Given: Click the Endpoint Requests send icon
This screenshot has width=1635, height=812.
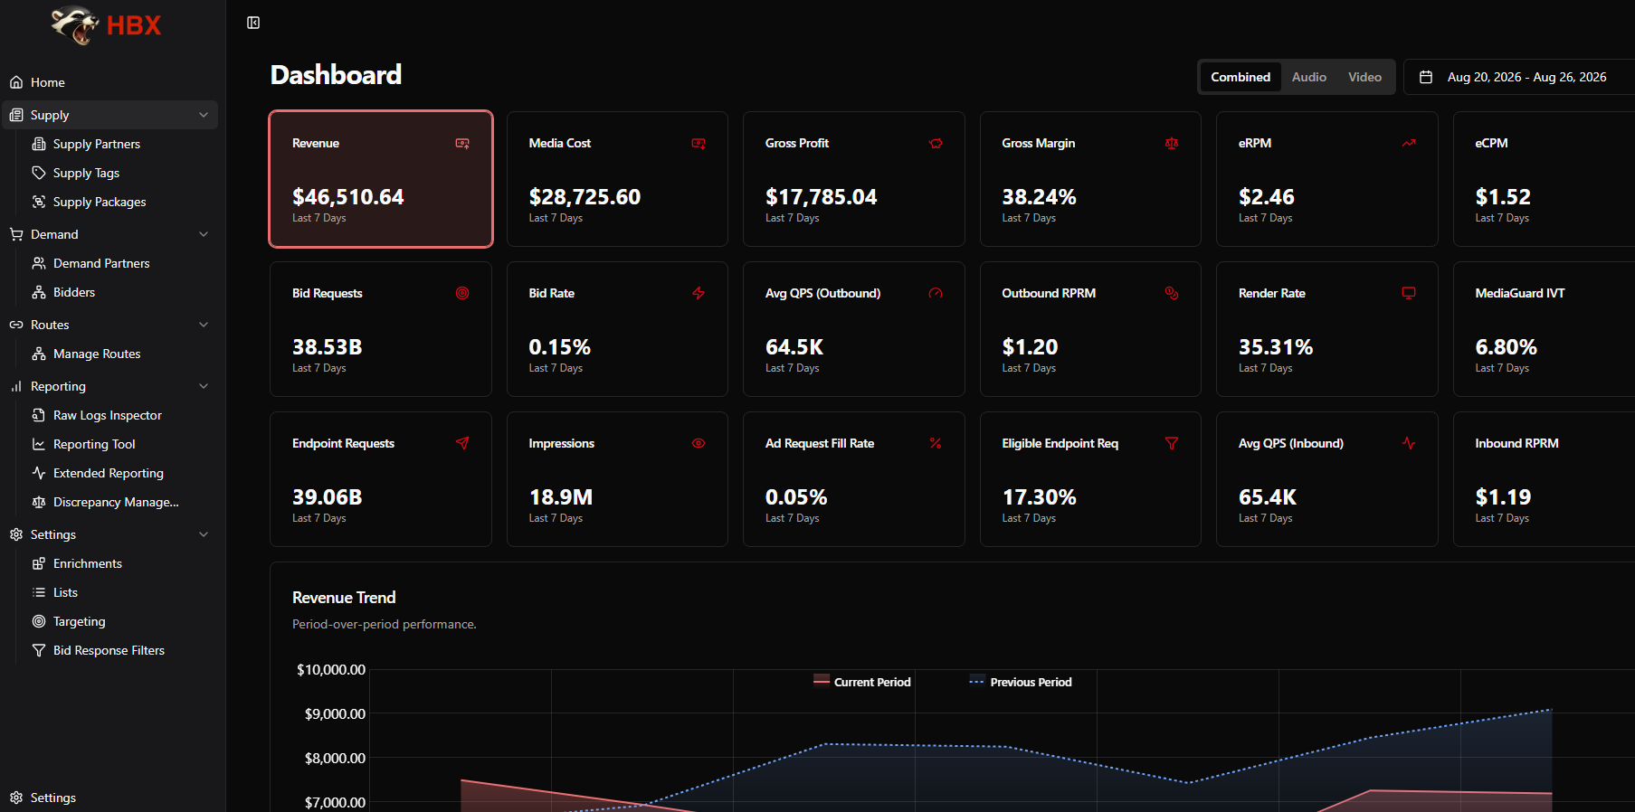Looking at the screenshot, I should click(462, 443).
